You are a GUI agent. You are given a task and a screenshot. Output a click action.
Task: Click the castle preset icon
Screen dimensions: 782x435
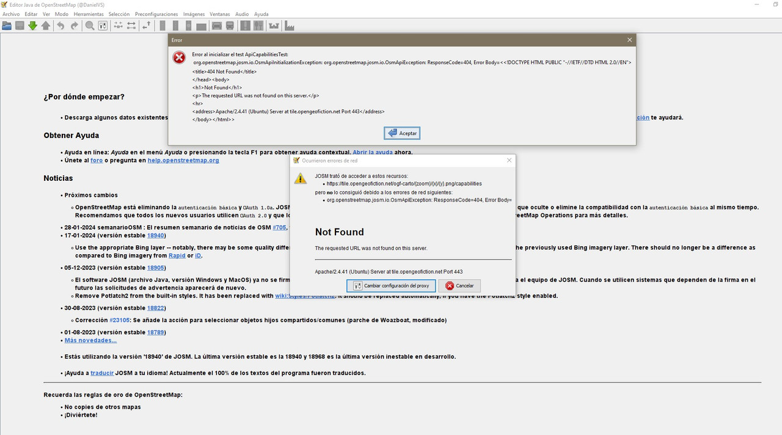[x=274, y=26]
